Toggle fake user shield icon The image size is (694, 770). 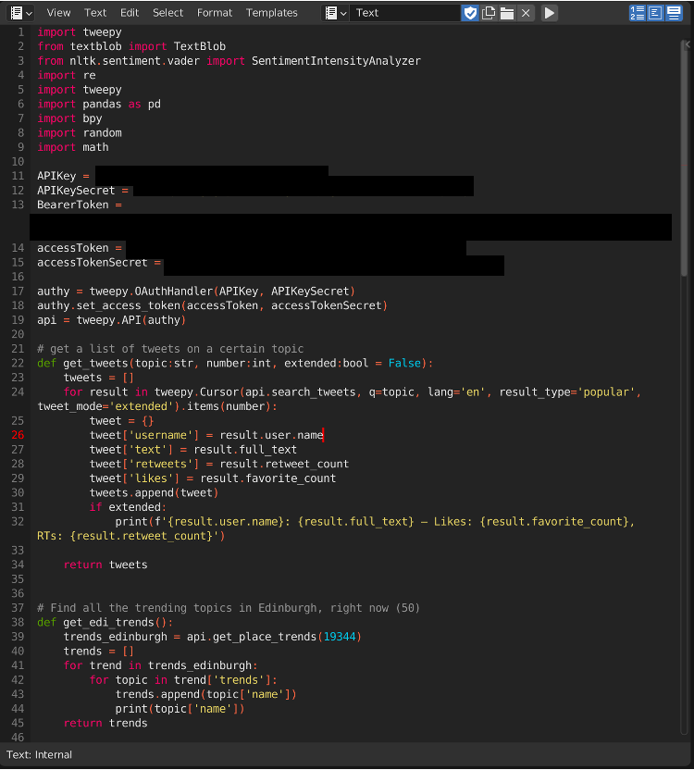[x=470, y=13]
